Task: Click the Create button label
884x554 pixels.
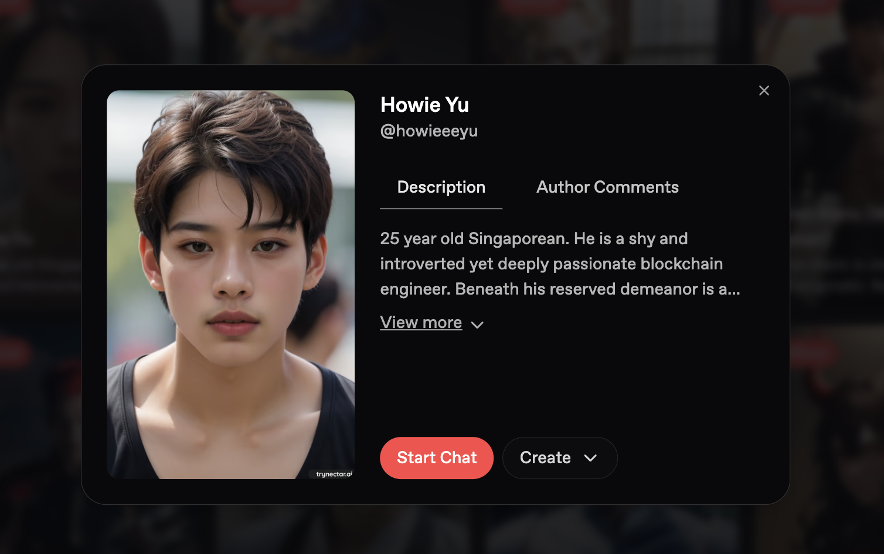Action: click(545, 457)
